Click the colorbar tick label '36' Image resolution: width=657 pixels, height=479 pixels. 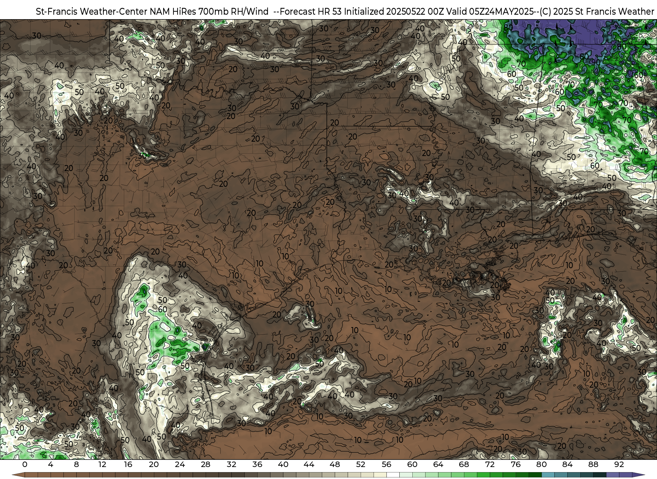[257, 464]
